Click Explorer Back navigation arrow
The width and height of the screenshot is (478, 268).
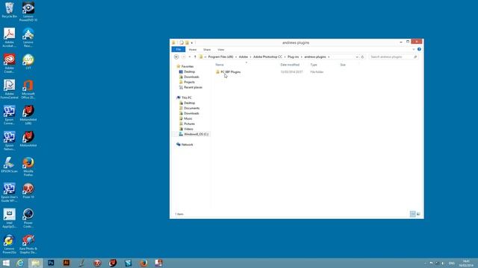click(x=176, y=57)
